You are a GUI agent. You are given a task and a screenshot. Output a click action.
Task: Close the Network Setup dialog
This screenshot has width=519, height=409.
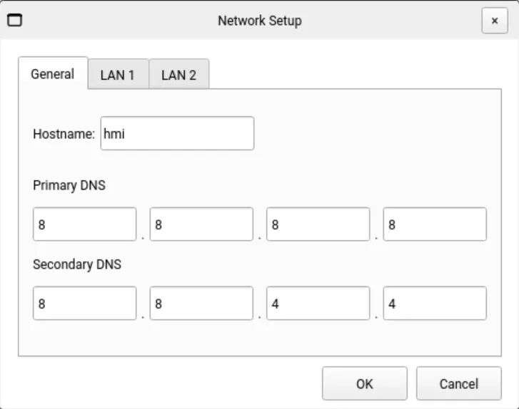pyautogui.click(x=494, y=21)
